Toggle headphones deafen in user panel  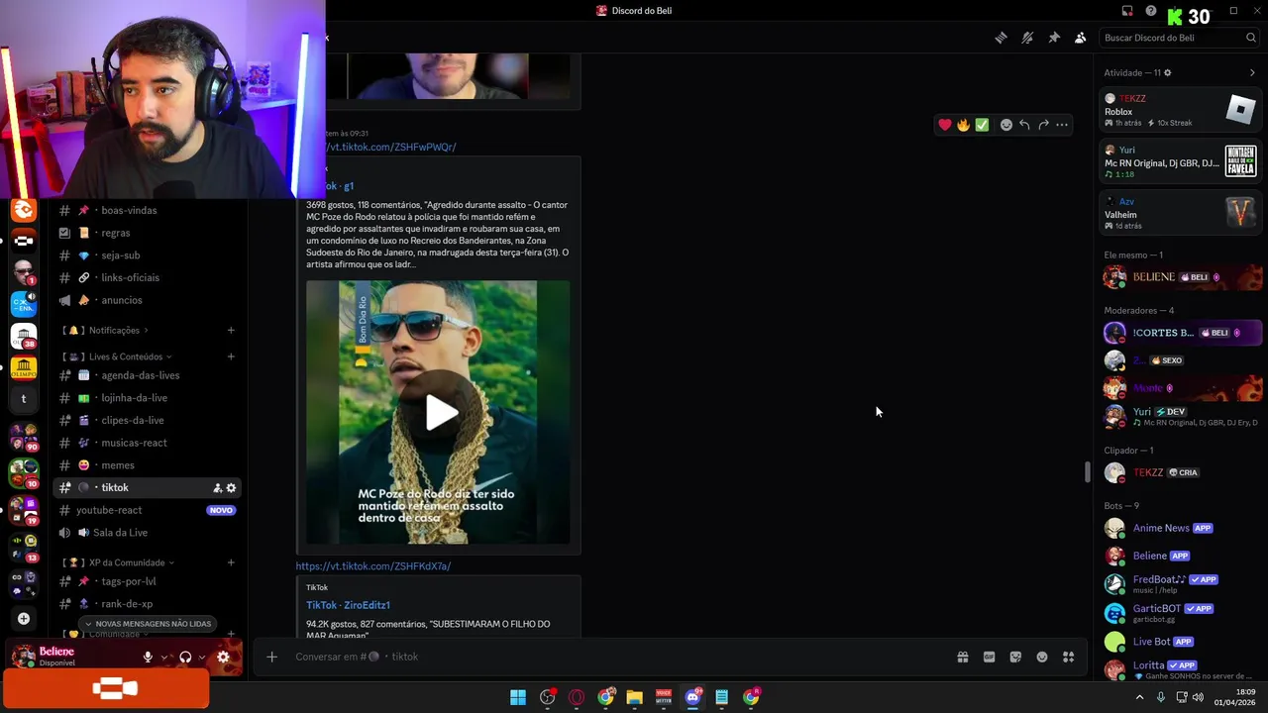(x=185, y=657)
